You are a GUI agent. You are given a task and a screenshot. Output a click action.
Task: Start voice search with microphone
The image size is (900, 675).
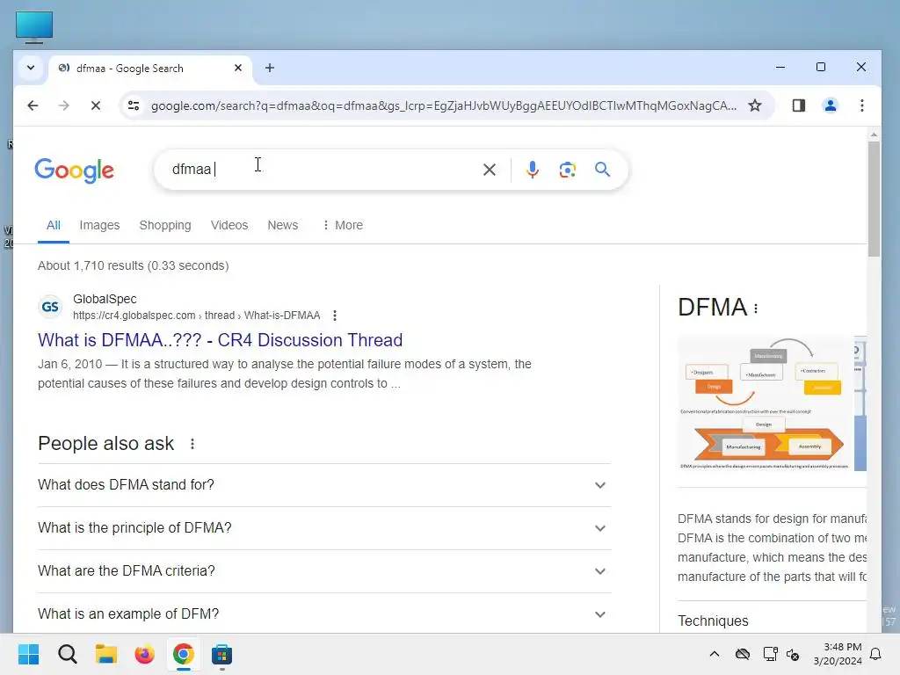point(532,170)
